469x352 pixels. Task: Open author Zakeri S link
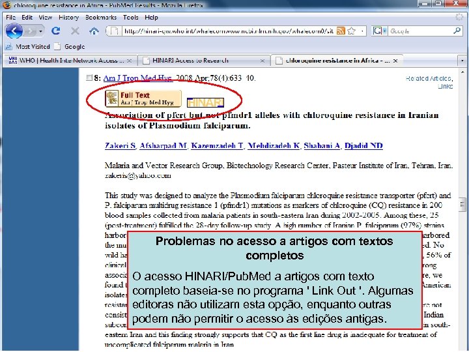pyautogui.click(x=121, y=146)
